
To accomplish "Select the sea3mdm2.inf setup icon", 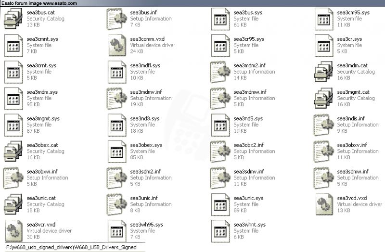I will coord(220,72).
